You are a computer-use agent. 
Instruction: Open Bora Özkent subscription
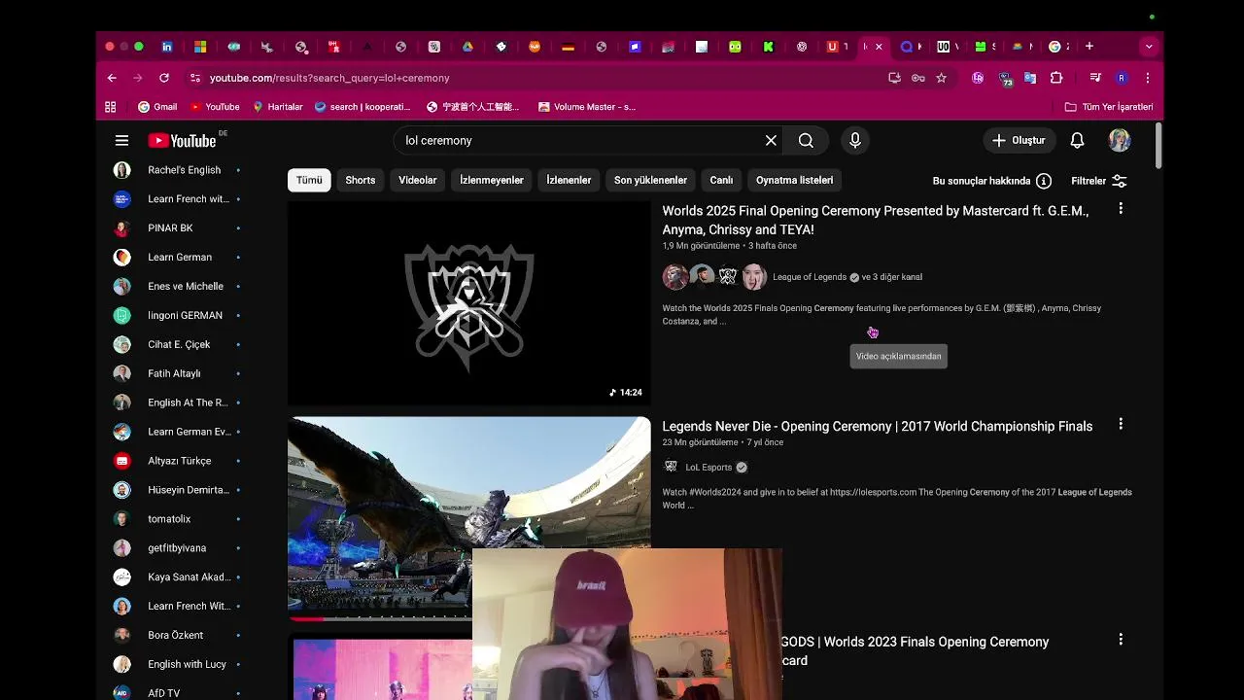pos(175,635)
